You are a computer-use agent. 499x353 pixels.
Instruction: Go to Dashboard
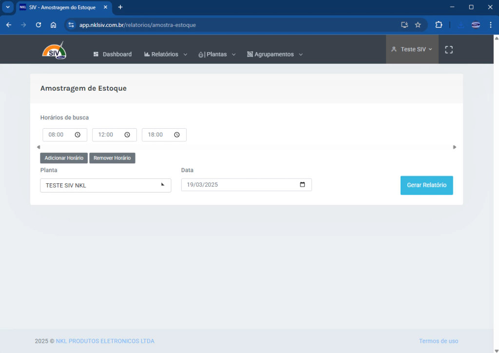tap(113, 55)
